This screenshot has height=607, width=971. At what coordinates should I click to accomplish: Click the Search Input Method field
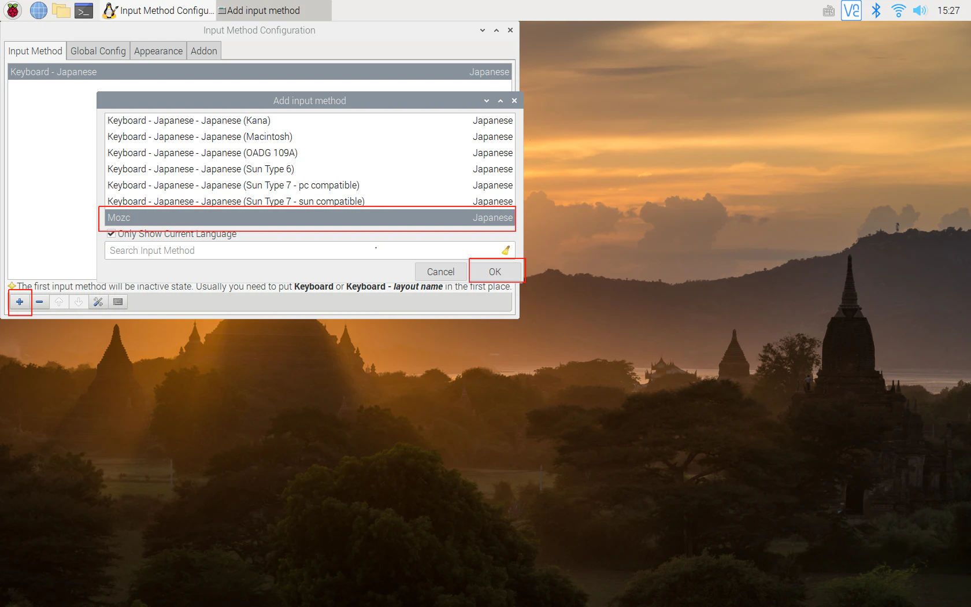[x=309, y=250]
